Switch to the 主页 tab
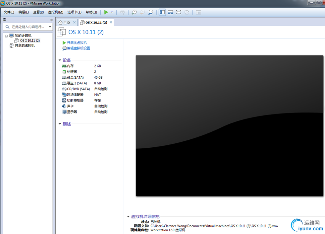This screenshot has width=325, height=234. [x=66, y=22]
